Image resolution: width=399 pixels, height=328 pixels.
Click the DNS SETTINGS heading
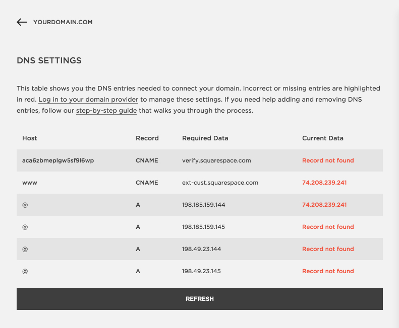pos(49,60)
